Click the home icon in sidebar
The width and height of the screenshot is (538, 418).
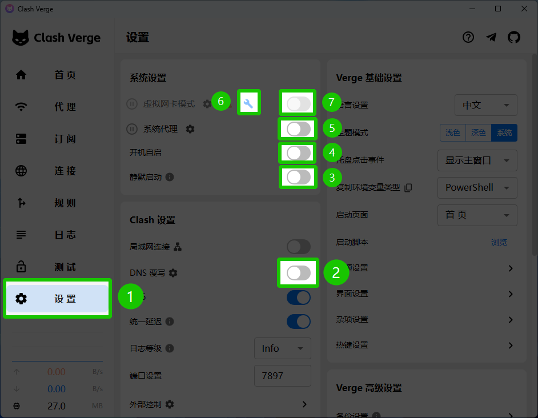21,74
